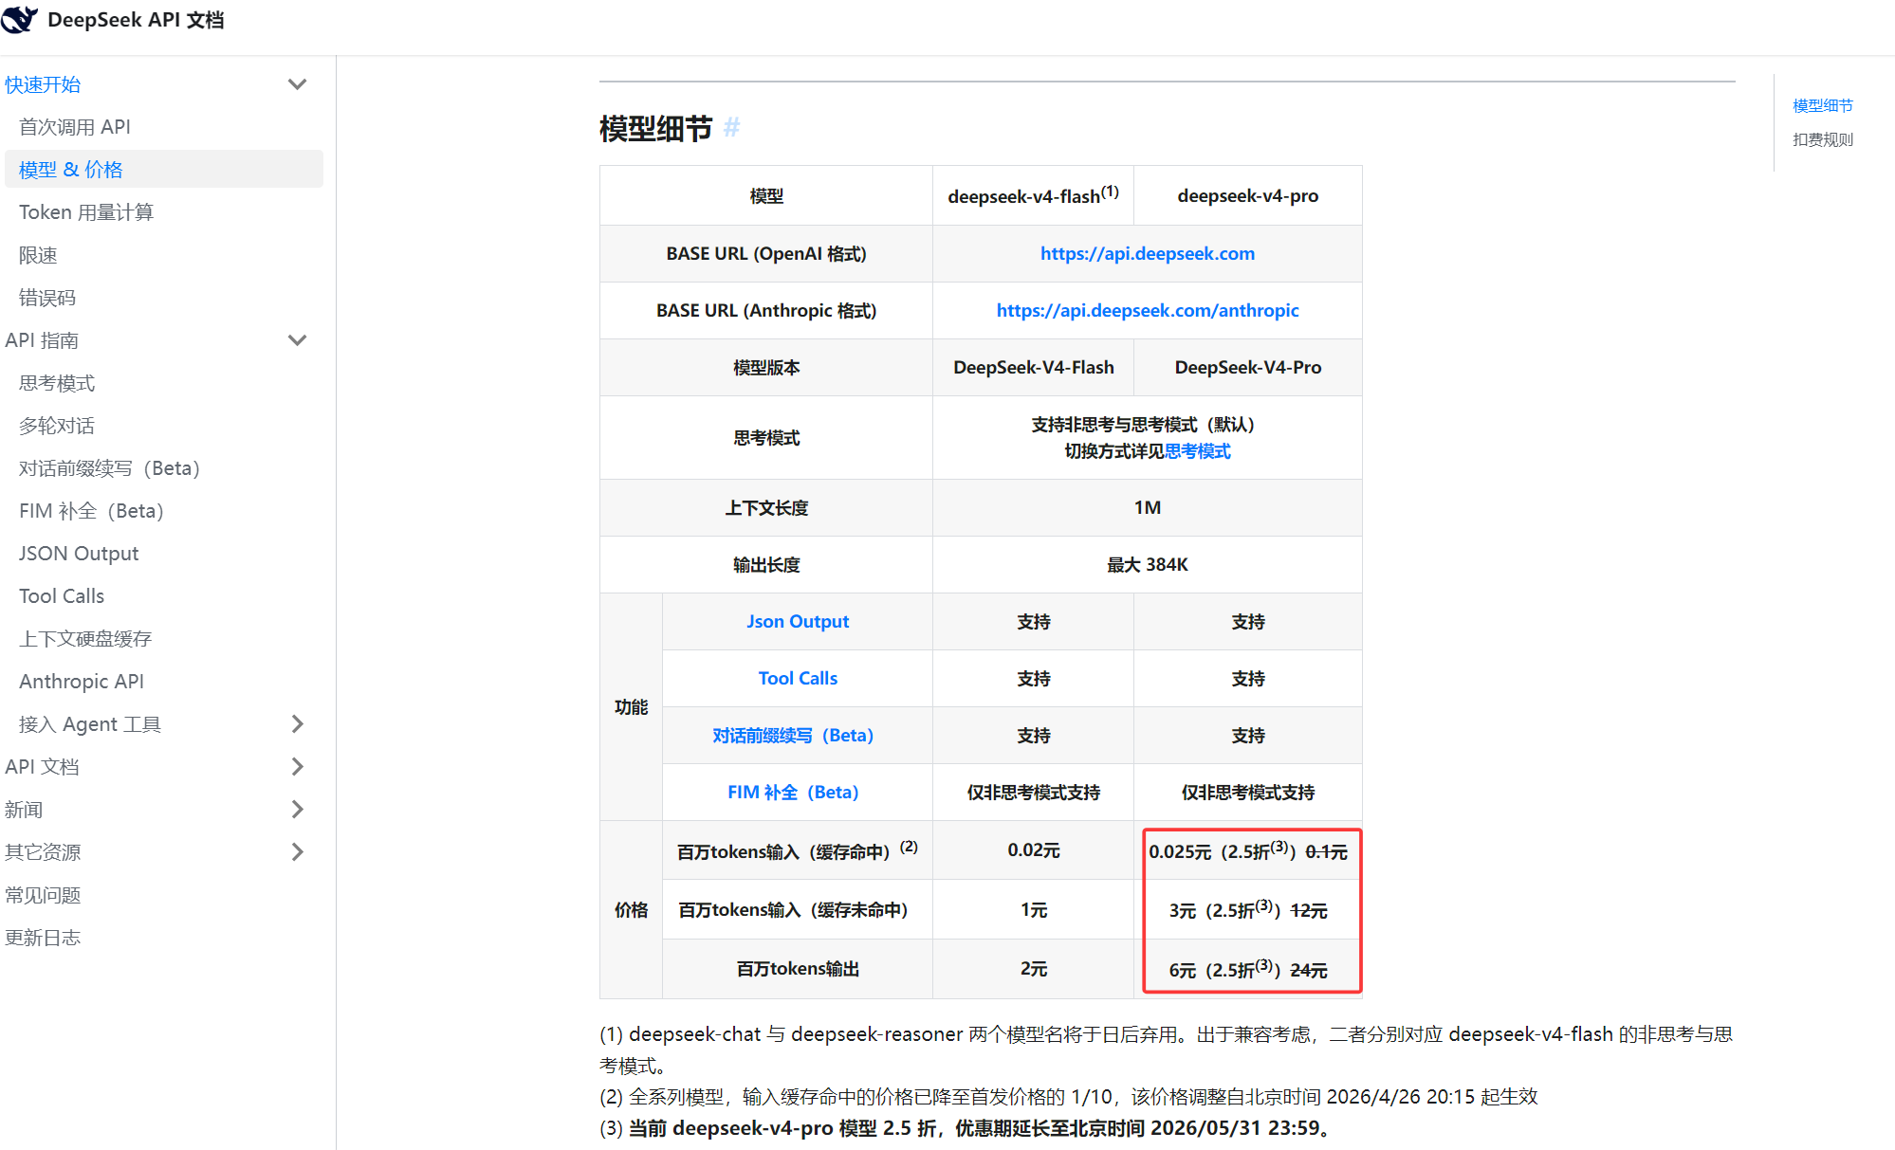Follow the 思考模式 link in table
Image resolution: width=1895 pixels, height=1150 pixels.
click(x=1197, y=451)
